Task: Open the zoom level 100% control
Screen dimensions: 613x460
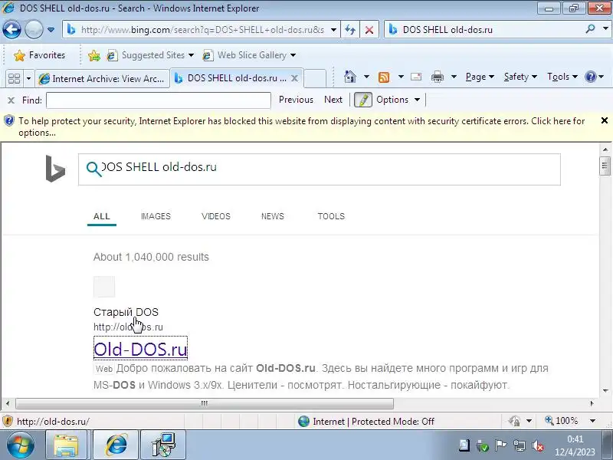Action: [x=570, y=421]
